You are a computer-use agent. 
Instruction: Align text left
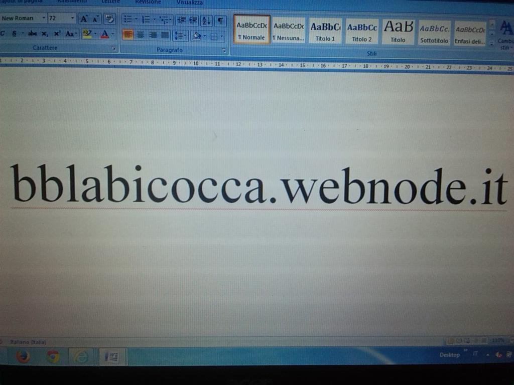click(128, 35)
